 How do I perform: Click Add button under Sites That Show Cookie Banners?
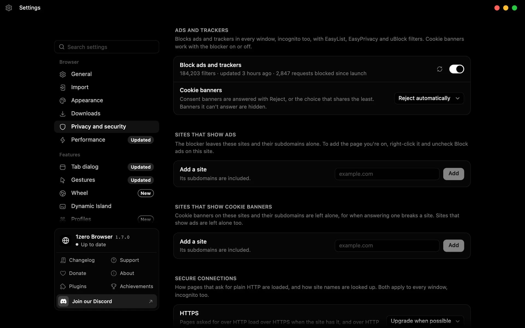[453, 245]
